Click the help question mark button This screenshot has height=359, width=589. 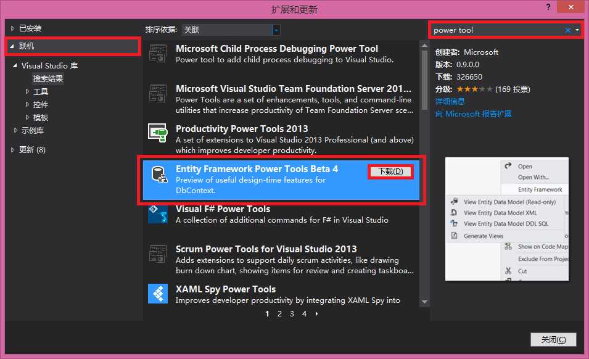548,7
